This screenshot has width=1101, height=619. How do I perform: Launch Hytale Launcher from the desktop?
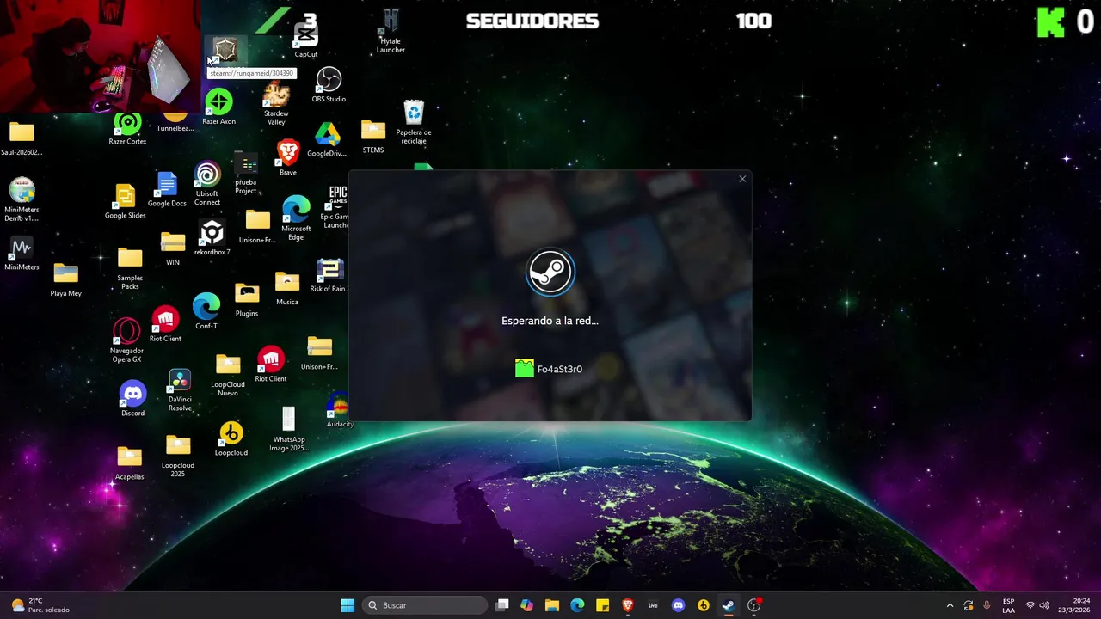[391, 33]
